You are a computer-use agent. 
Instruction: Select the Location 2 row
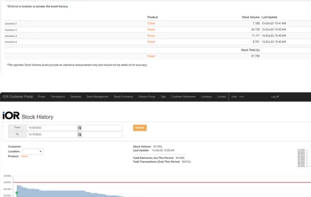click(158, 30)
